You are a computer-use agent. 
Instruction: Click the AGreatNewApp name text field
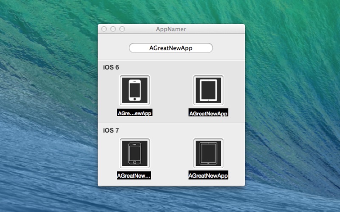point(171,48)
